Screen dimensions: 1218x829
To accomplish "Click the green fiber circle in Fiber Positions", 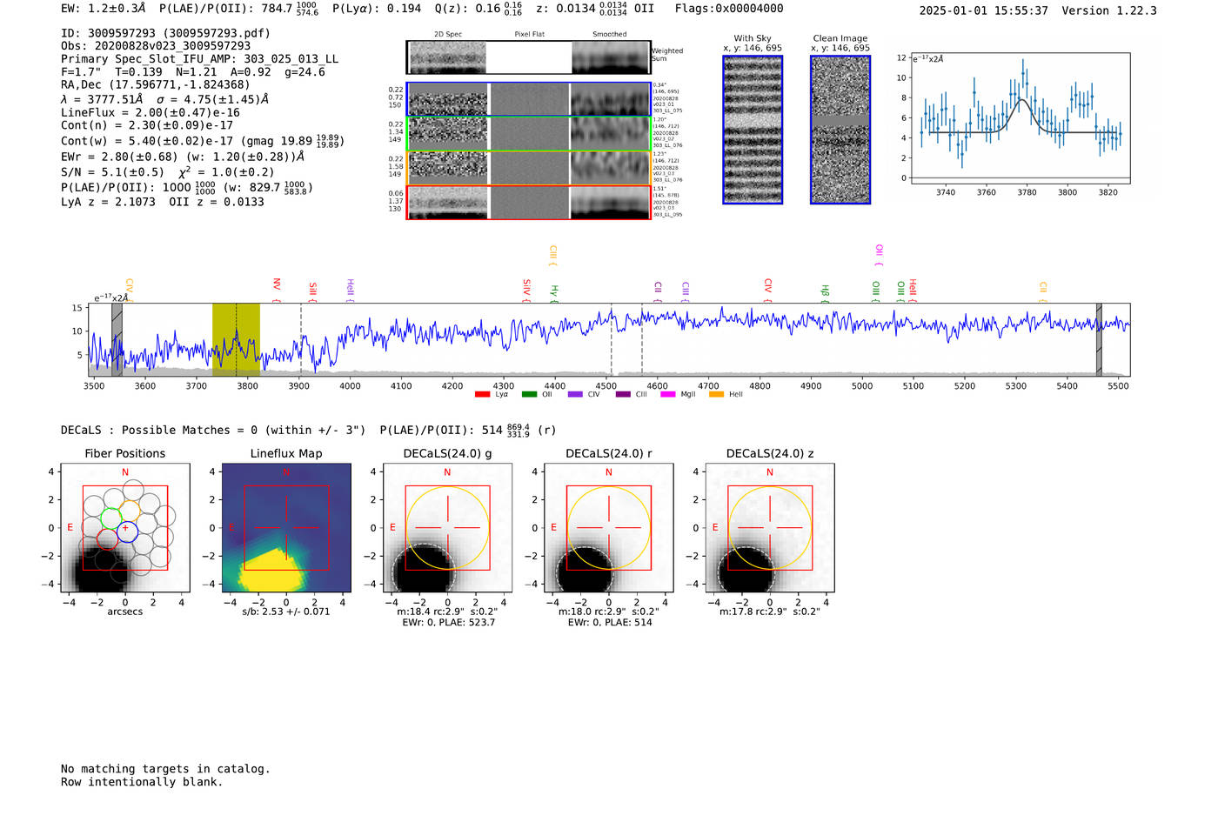I will coord(111,518).
